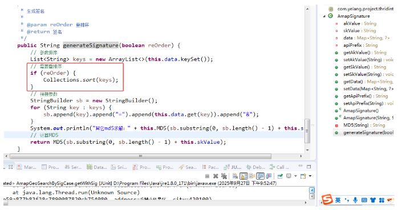Switch to the Data... view tab
This screenshot has height=210, width=398.
tap(97, 167)
